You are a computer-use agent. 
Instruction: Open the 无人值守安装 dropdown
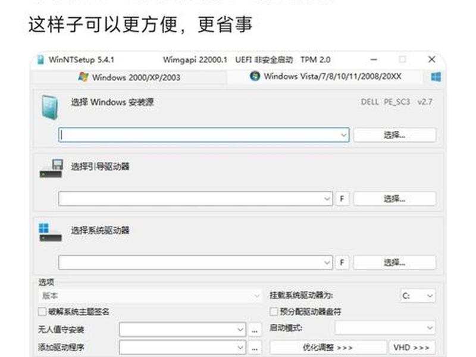(x=183, y=330)
